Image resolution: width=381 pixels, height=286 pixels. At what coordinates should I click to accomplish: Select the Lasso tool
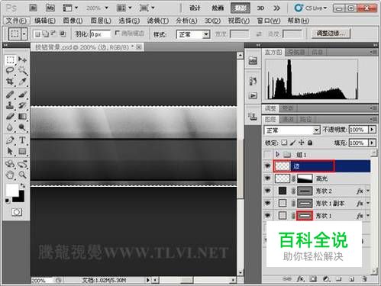click(10, 70)
